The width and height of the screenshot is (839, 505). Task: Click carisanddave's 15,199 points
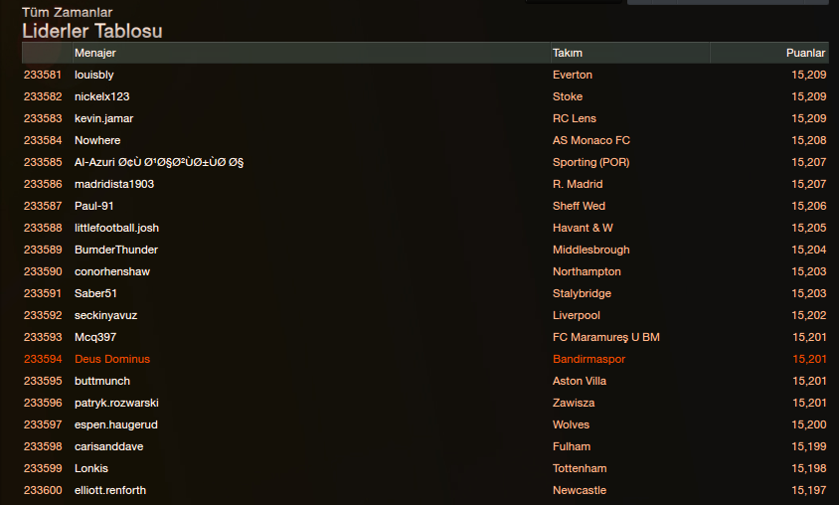(x=809, y=446)
